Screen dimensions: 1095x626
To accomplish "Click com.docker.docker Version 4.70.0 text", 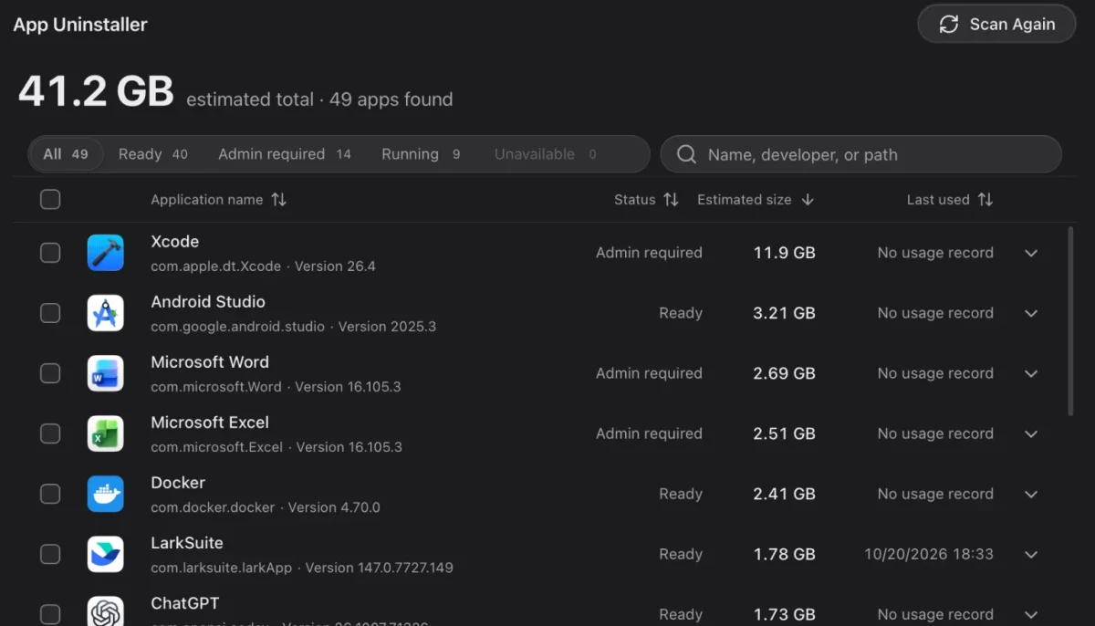I will click(266, 507).
